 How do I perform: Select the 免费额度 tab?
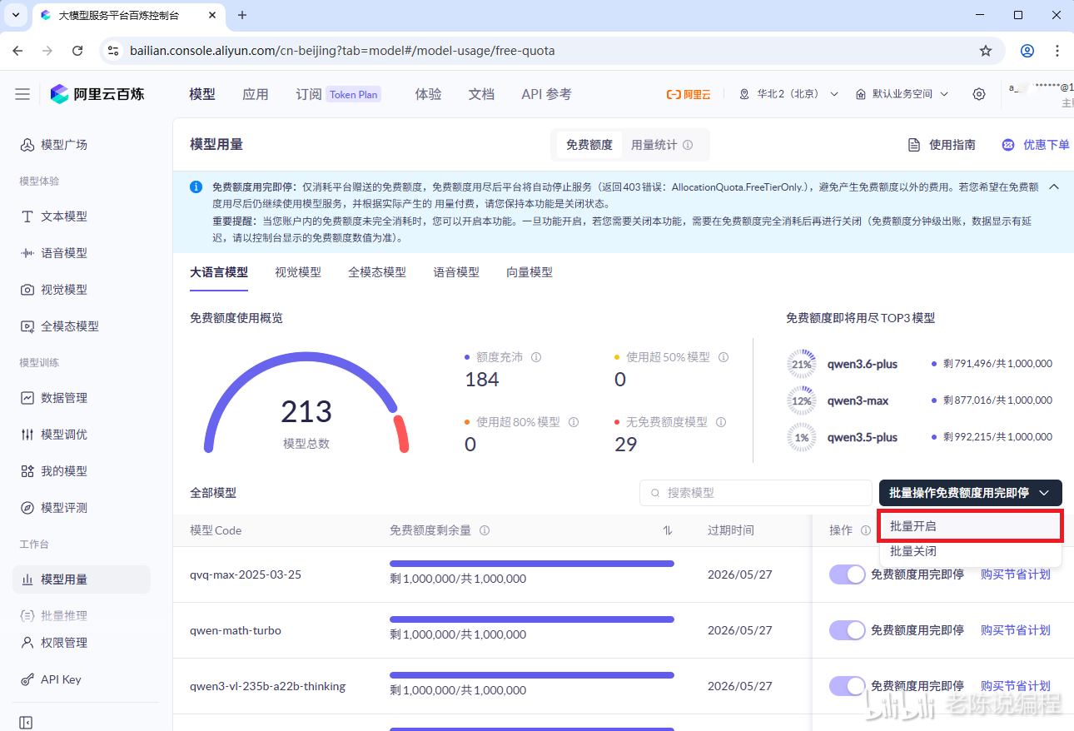[x=589, y=145]
